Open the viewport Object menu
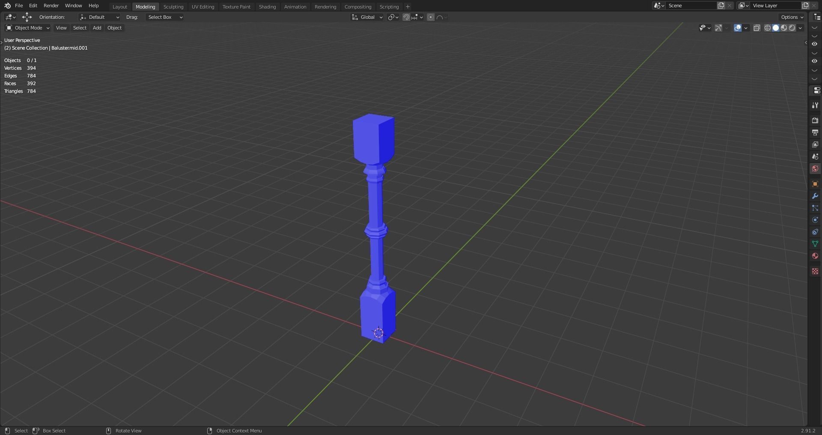Viewport: 822px width, 435px height. click(114, 28)
